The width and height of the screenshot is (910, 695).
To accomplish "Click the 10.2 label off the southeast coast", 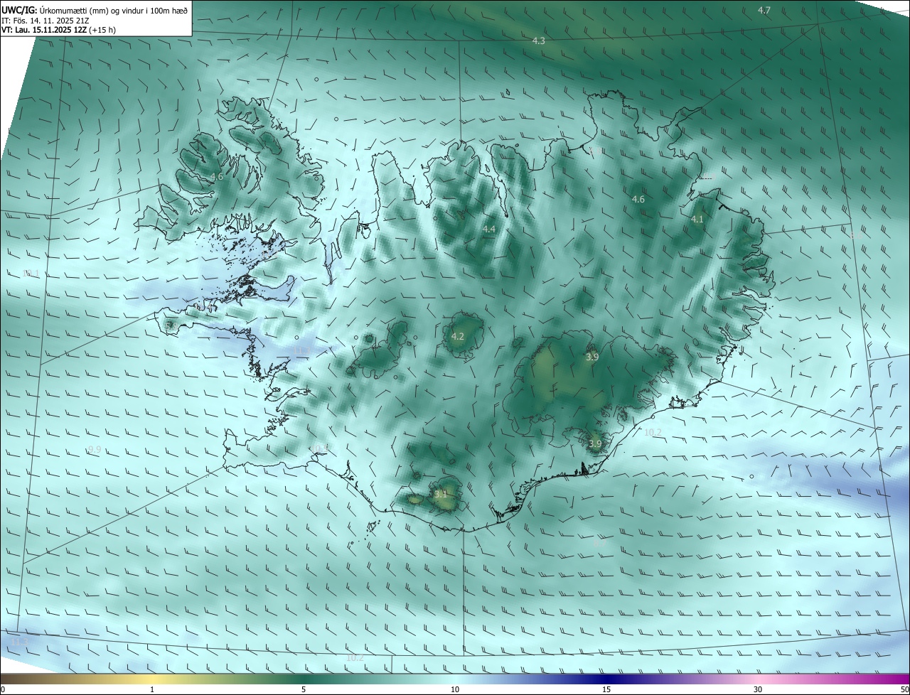I will 653,433.
